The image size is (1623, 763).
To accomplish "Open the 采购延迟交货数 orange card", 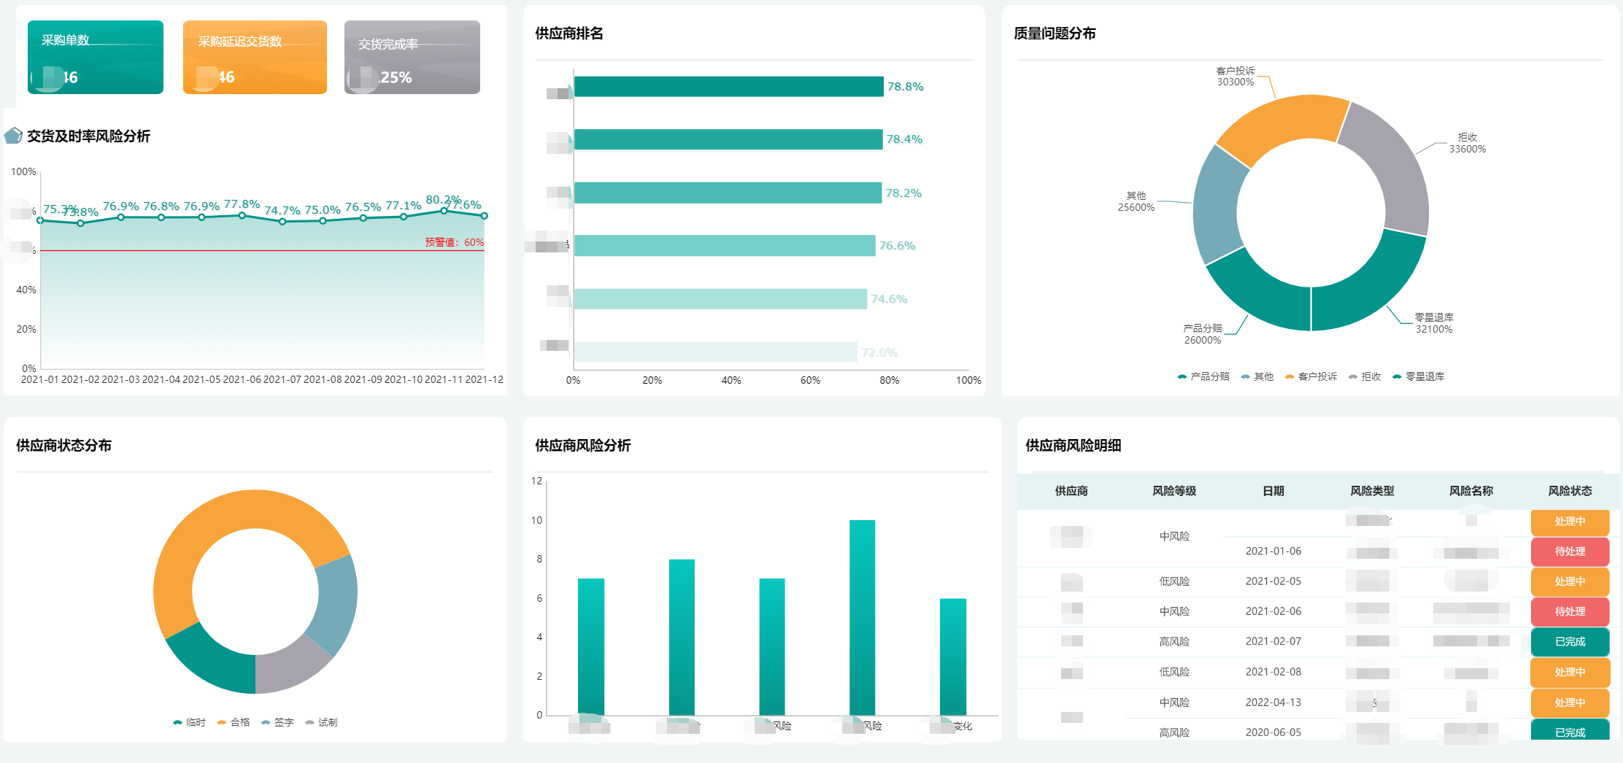I will click(x=255, y=57).
